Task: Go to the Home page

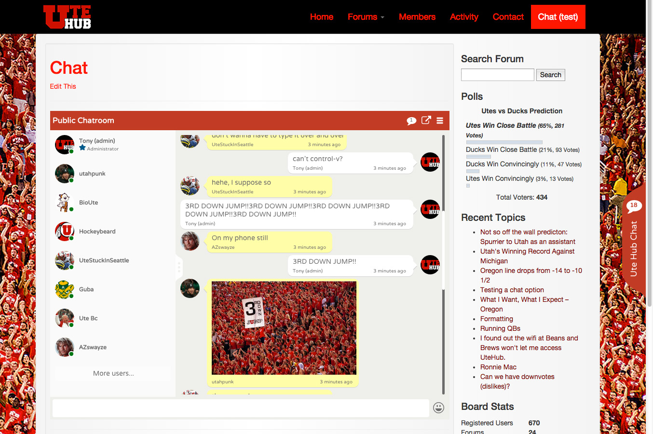Action: pos(322,17)
